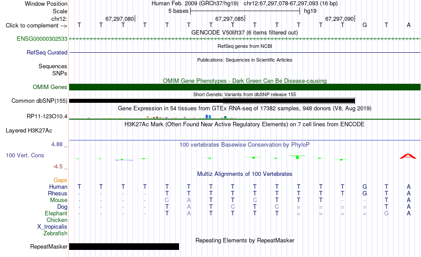Click the G in the Elephant alignment row
The width and height of the screenshot is (421, 257).
tap(386, 213)
